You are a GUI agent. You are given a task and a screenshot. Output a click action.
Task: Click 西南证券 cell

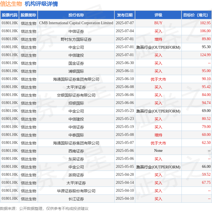click(x=76, y=151)
